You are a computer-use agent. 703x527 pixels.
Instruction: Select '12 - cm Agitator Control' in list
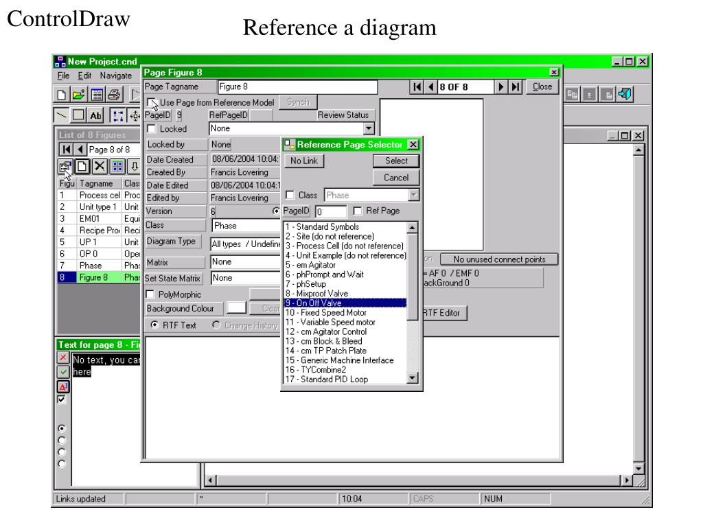pyautogui.click(x=345, y=331)
